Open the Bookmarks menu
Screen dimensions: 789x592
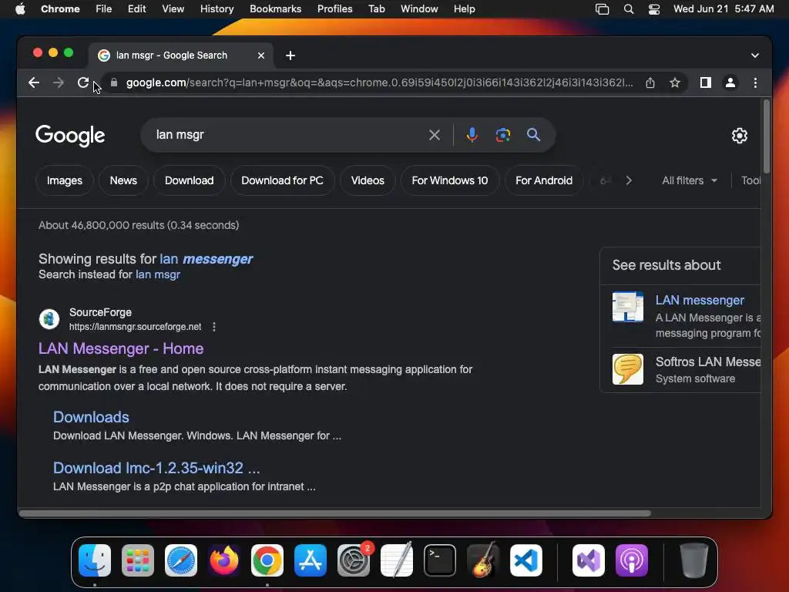point(275,9)
